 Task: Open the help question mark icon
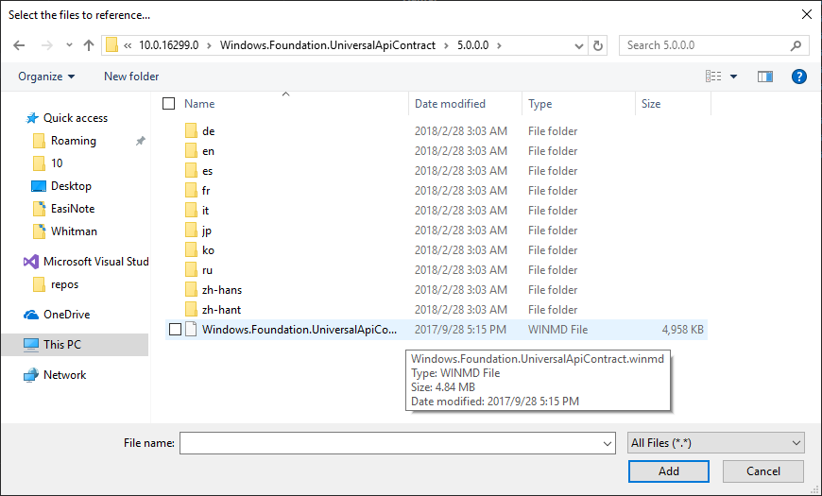coord(798,77)
